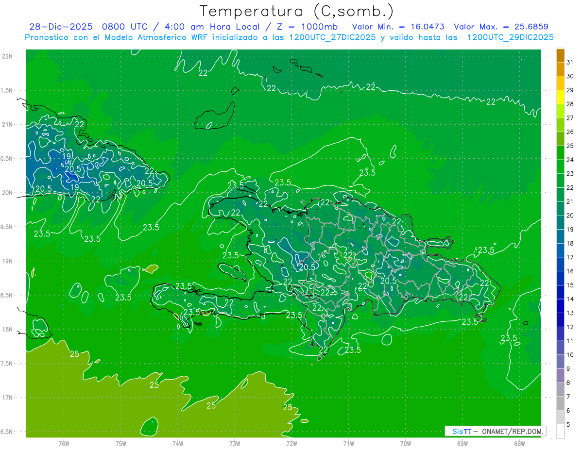Select the date text "28-Dic-2025"
This screenshot has height=450, width=583.
click(60, 27)
